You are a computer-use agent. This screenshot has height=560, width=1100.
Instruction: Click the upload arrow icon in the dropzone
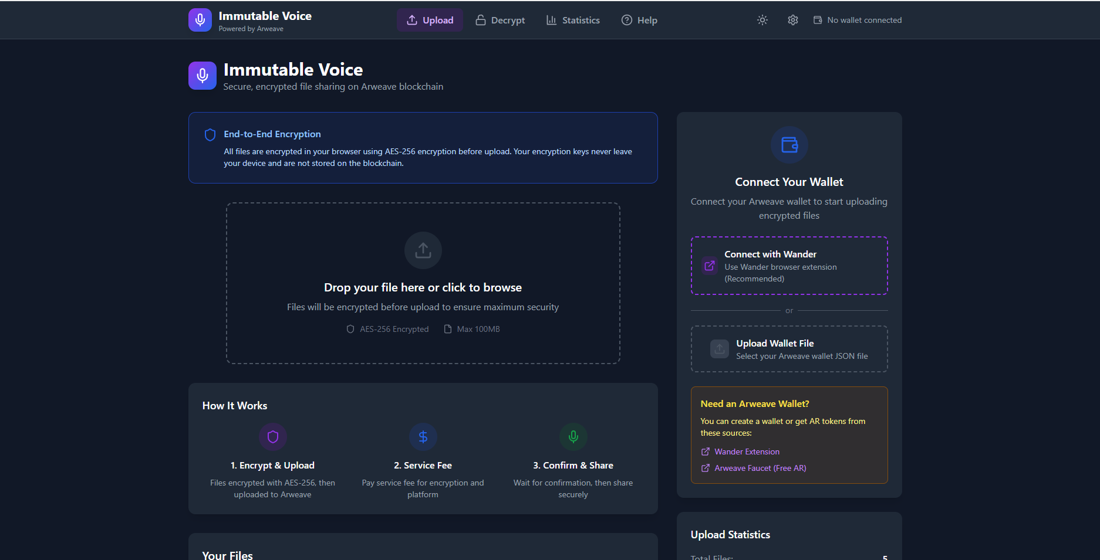point(423,250)
